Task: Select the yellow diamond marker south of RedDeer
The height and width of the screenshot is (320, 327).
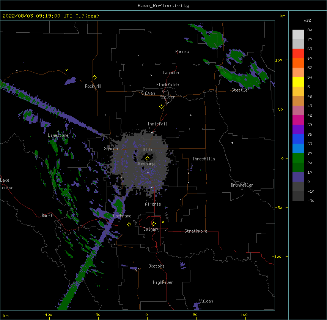Action: (162, 107)
